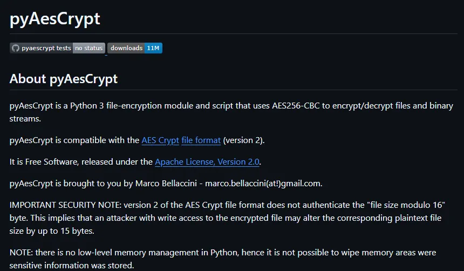Open the file format link
Image resolution: width=464 pixels, height=271 pixels.
pyautogui.click(x=201, y=140)
